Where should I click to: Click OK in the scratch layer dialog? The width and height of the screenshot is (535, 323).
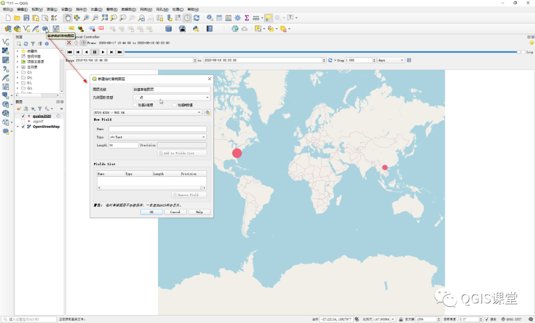(x=152, y=212)
